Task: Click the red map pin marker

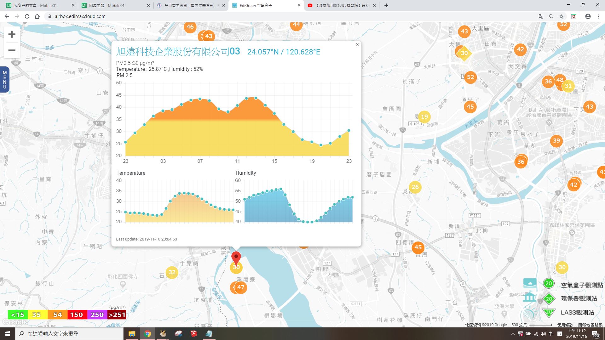Action: point(236,259)
